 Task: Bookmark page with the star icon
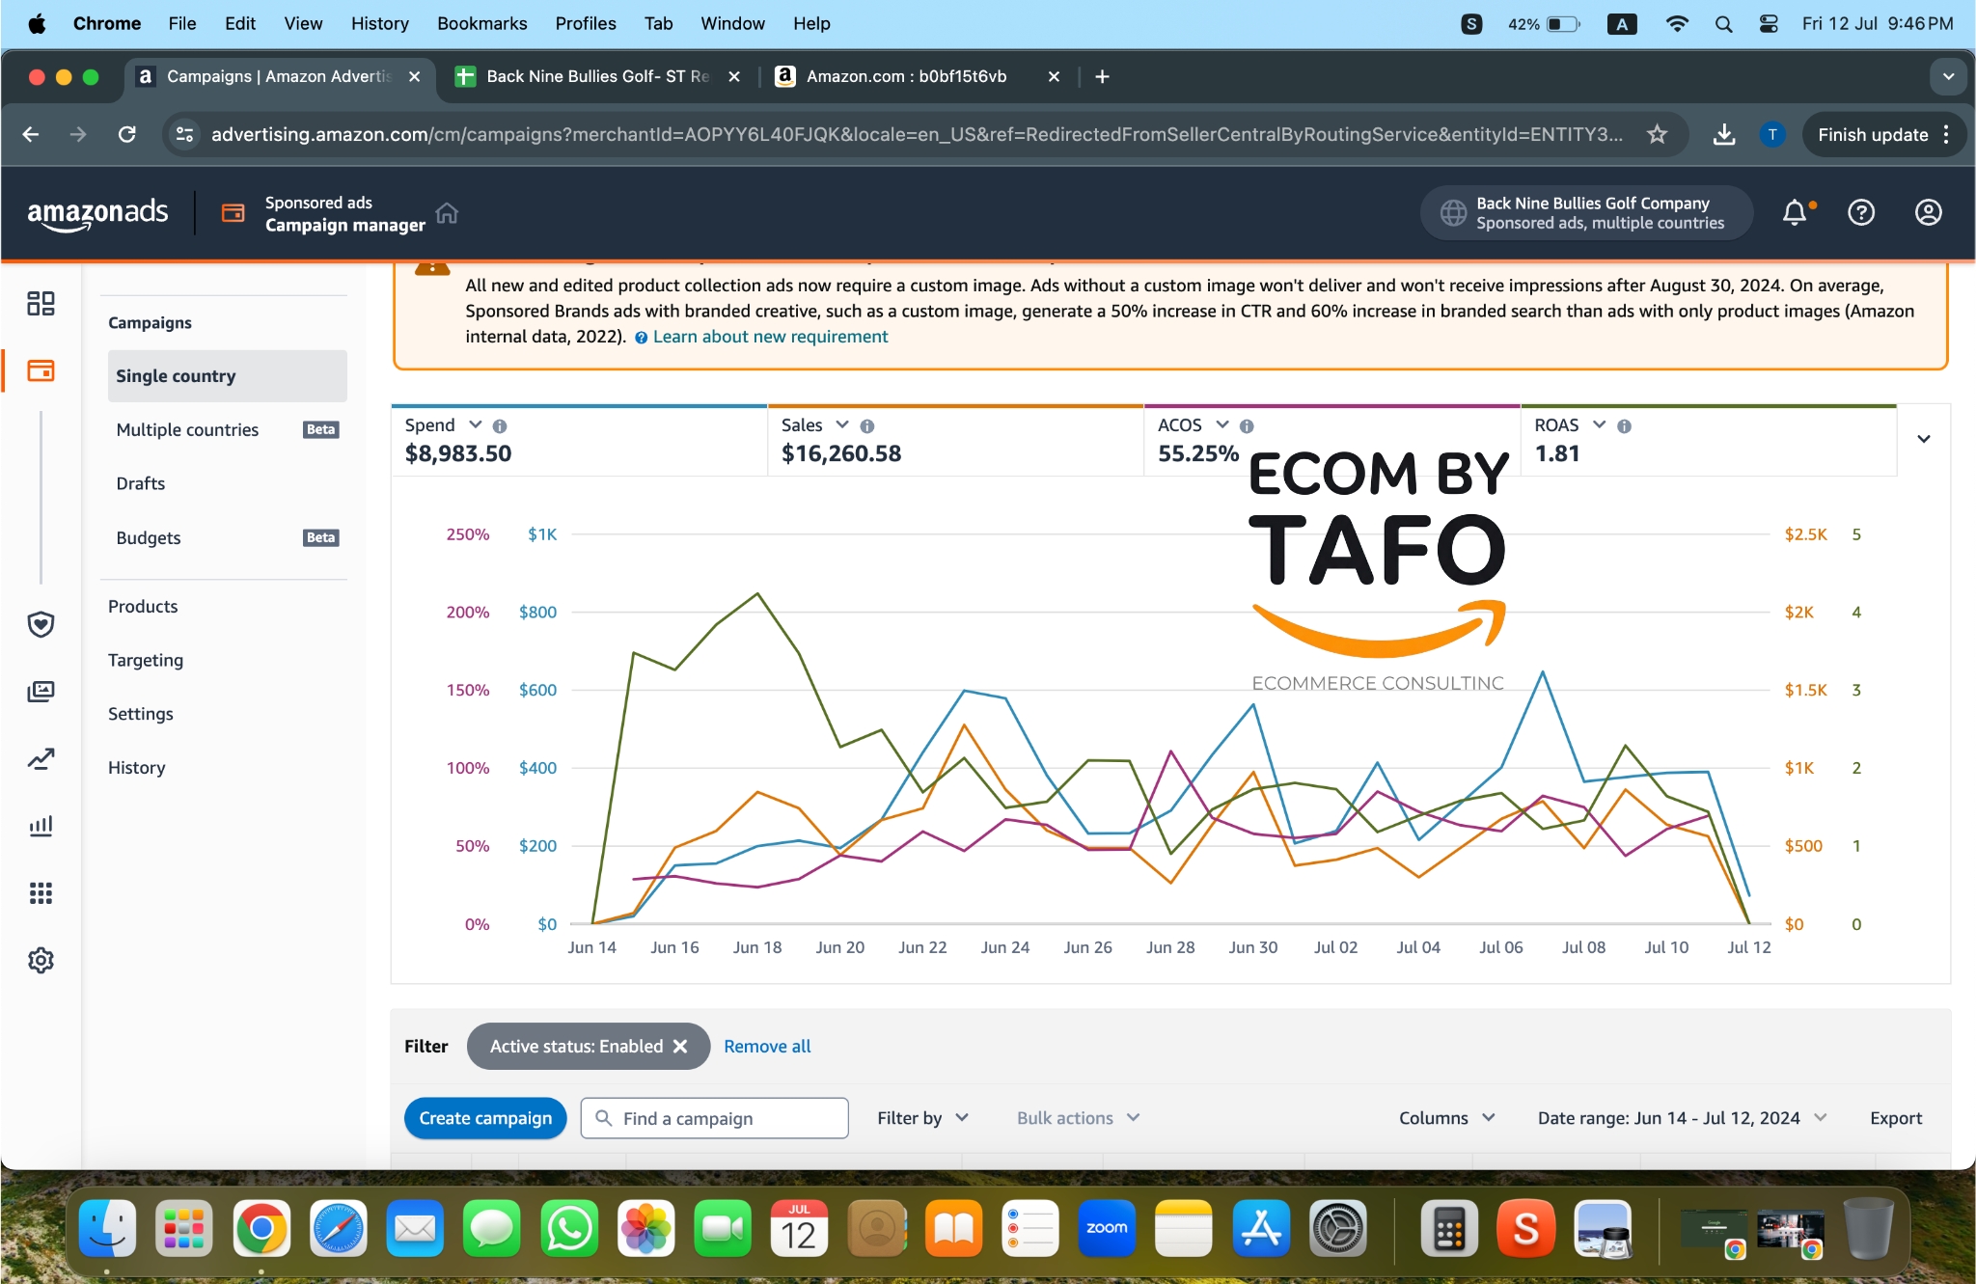[x=1657, y=134]
